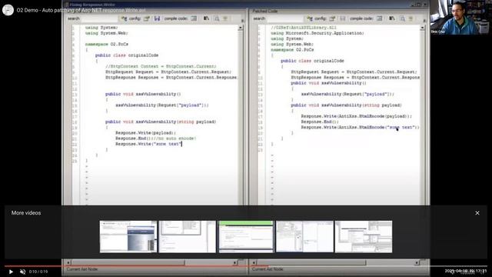
Task: Click the left compile code result icon
Action: click(x=194, y=18)
